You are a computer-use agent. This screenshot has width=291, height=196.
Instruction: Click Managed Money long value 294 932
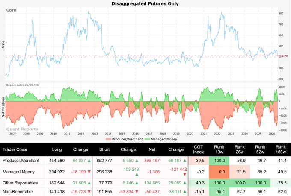[x=57, y=172]
